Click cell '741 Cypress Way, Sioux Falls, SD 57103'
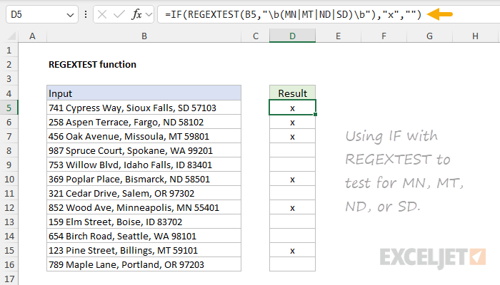Screen dimensions: 500x285 144,108
